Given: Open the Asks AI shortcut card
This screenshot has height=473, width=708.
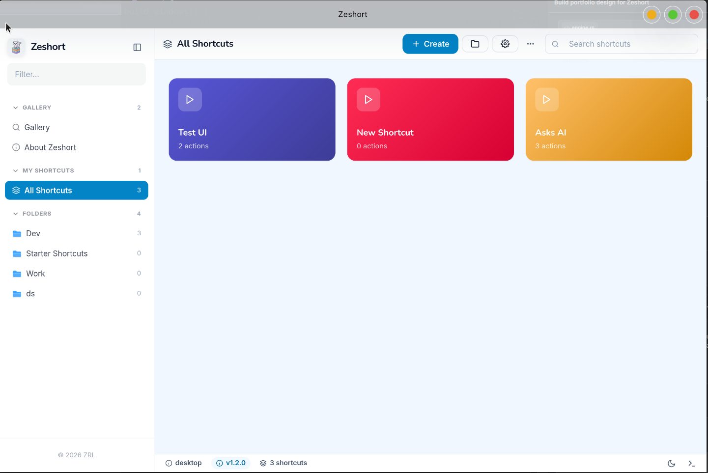Looking at the screenshot, I should (x=609, y=119).
